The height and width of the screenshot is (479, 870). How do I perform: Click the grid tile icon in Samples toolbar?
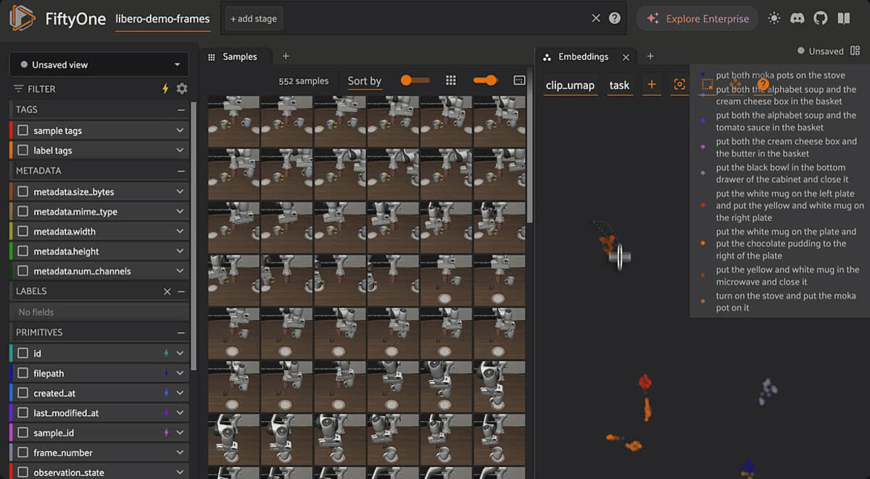451,80
